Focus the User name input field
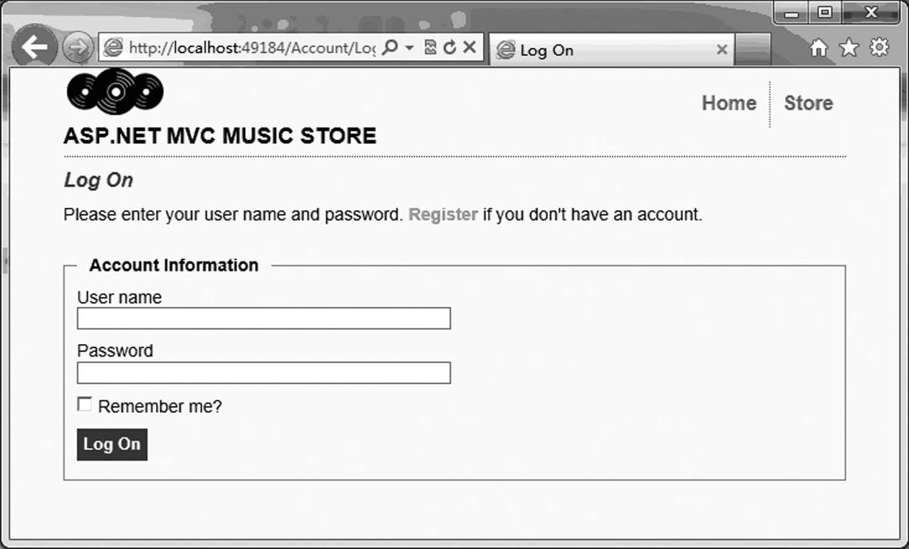The width and height of the screenshot is (909, 549). tap(264, 318)
